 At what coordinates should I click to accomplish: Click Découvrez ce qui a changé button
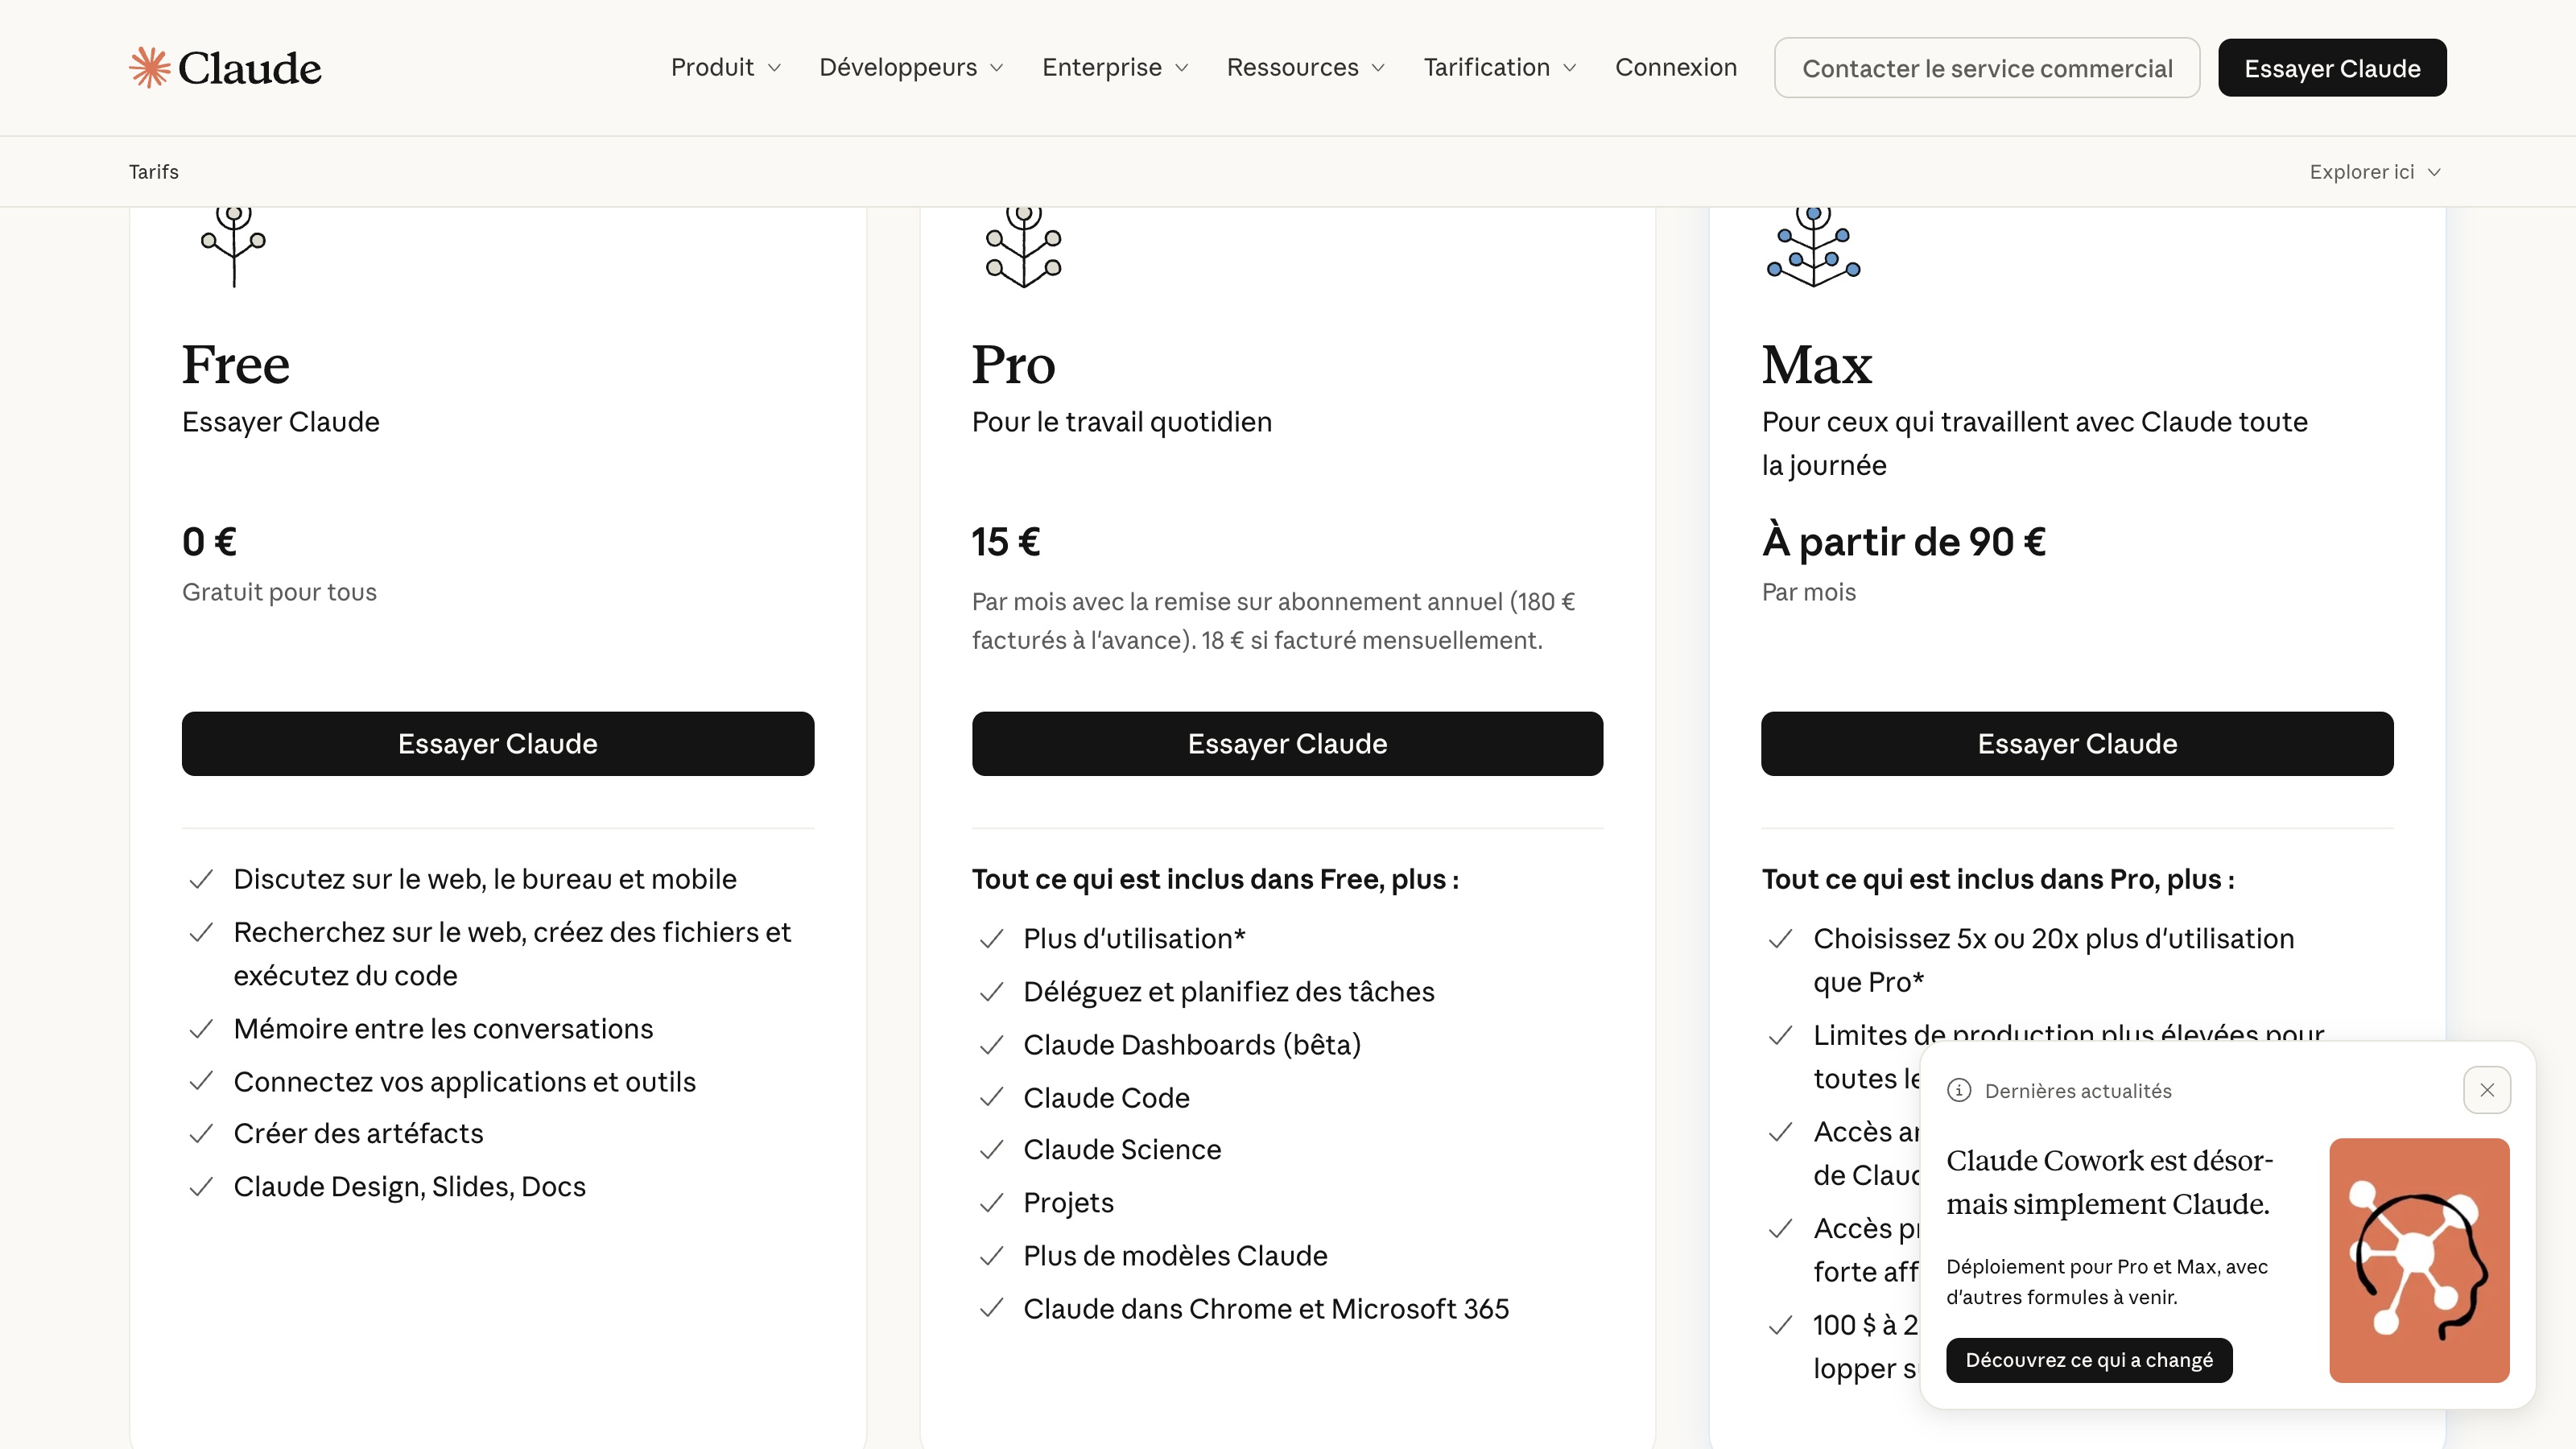point(2089,1360)
